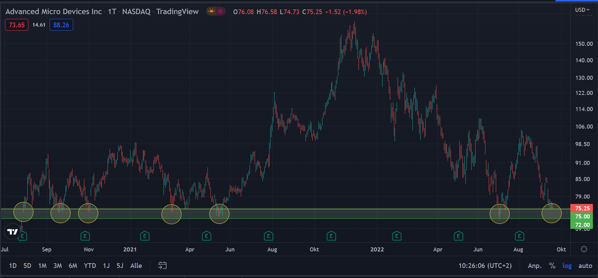
Task: Toggle the auto scale option
Action: click(585, 266)
